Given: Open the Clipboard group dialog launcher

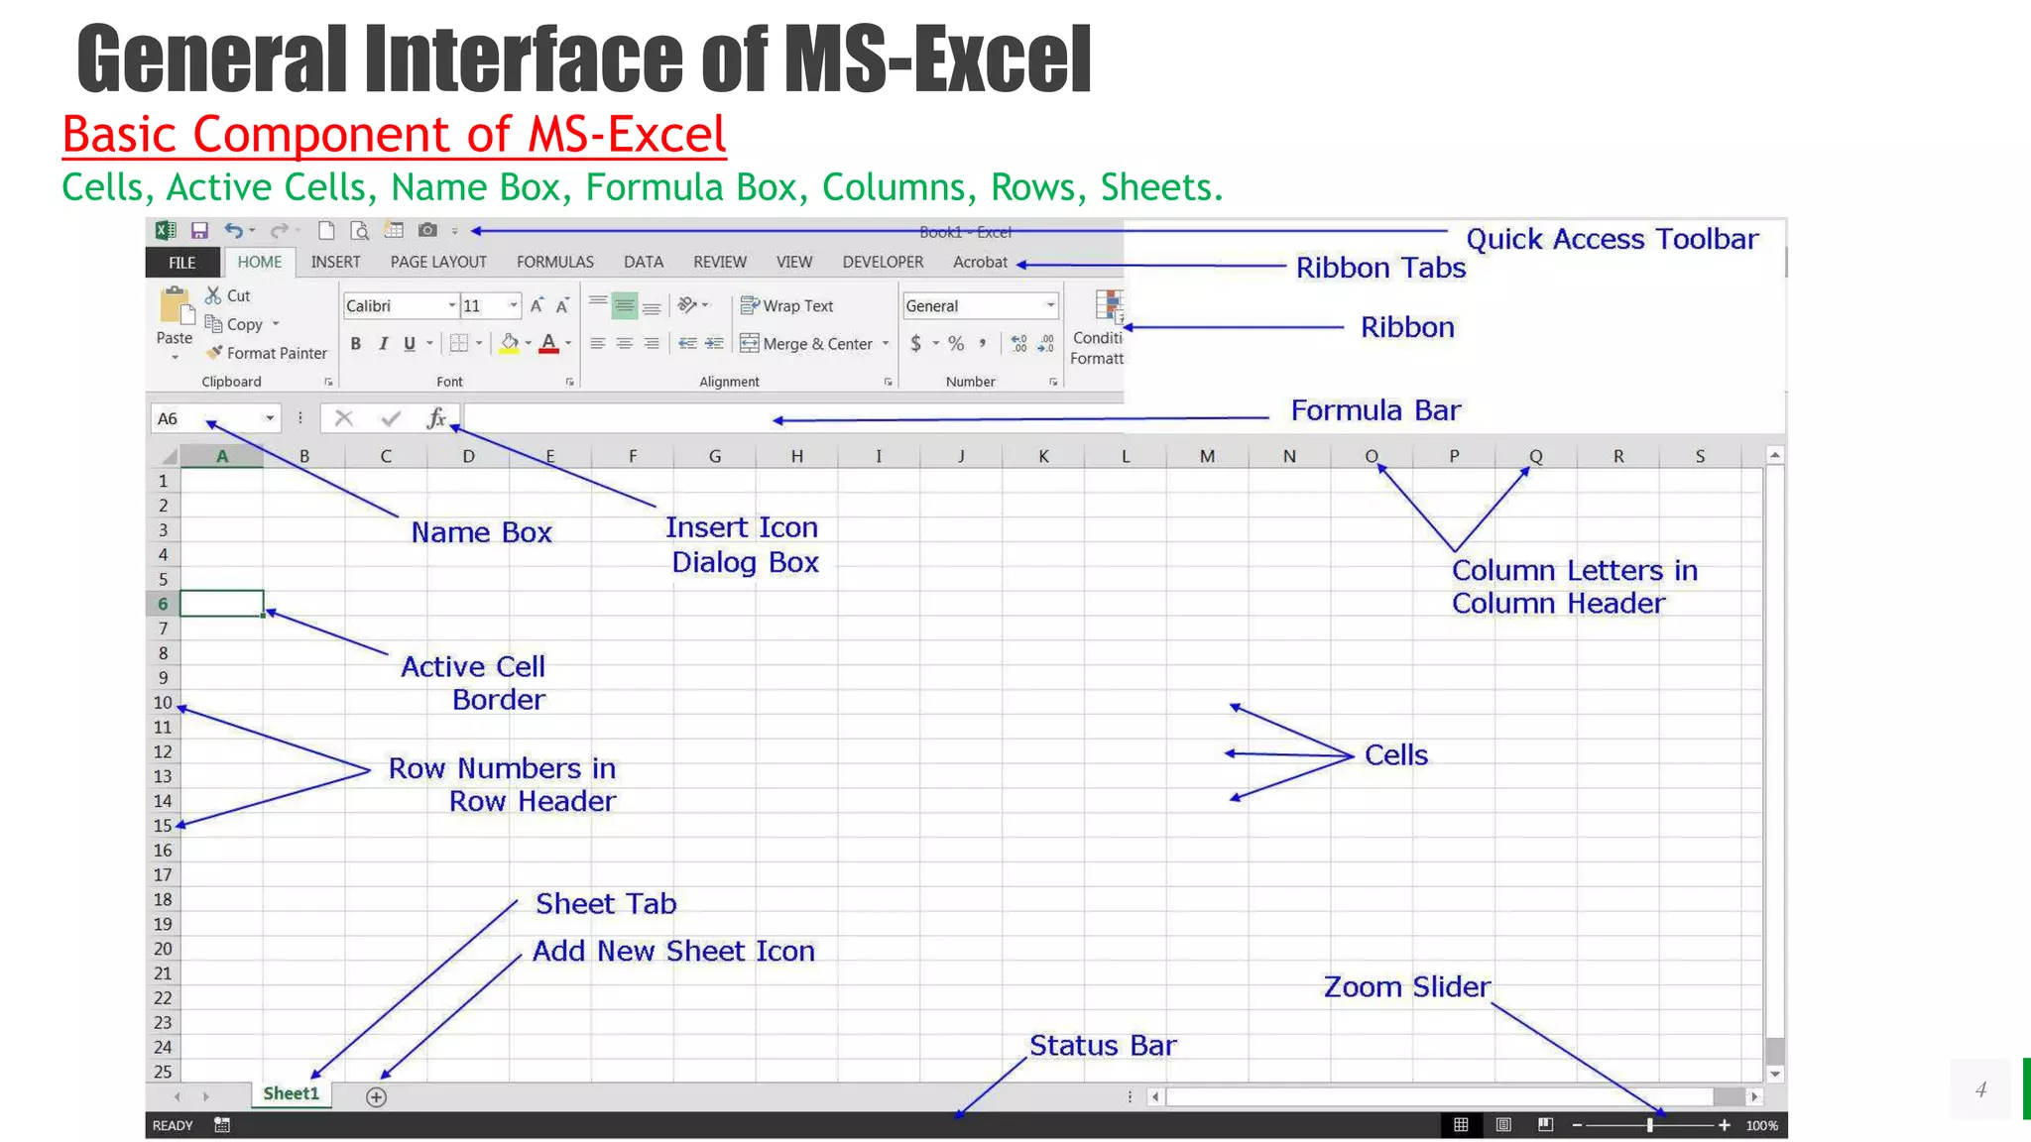Looking at the screenshot, I should tap(328, 382).
